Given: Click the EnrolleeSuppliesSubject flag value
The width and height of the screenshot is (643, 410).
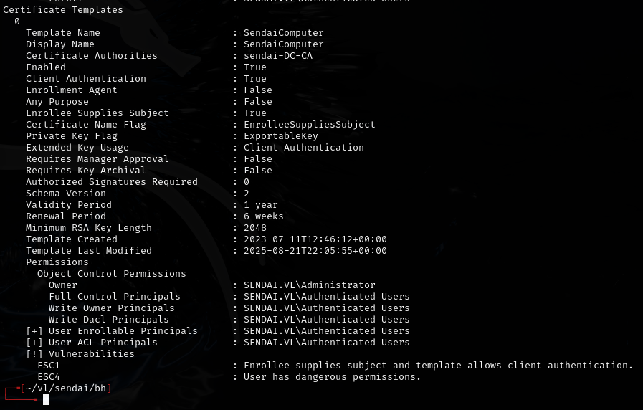Looking at the screenshot, I should coord(310,125).
